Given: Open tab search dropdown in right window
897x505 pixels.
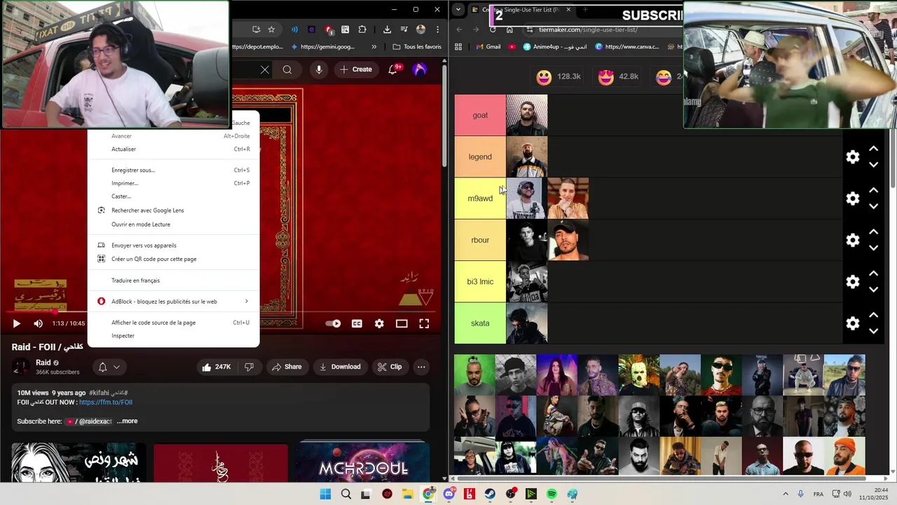Looking at the screenshot, I should click(458, 9).
